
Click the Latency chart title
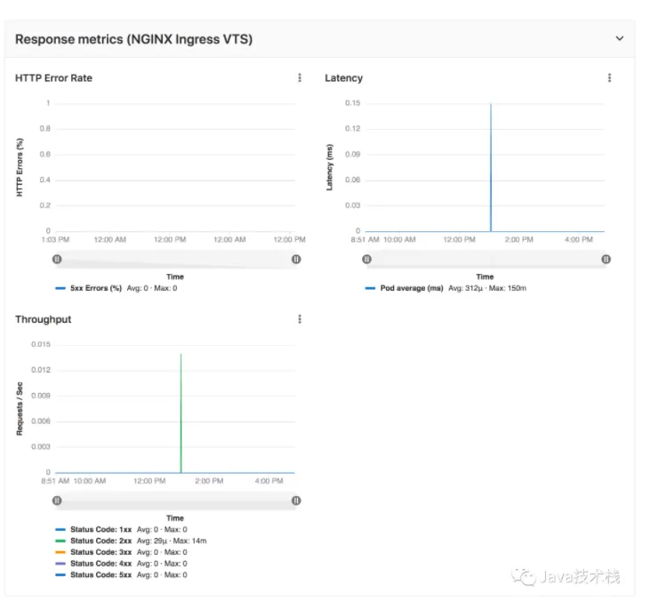pos(343,78)
